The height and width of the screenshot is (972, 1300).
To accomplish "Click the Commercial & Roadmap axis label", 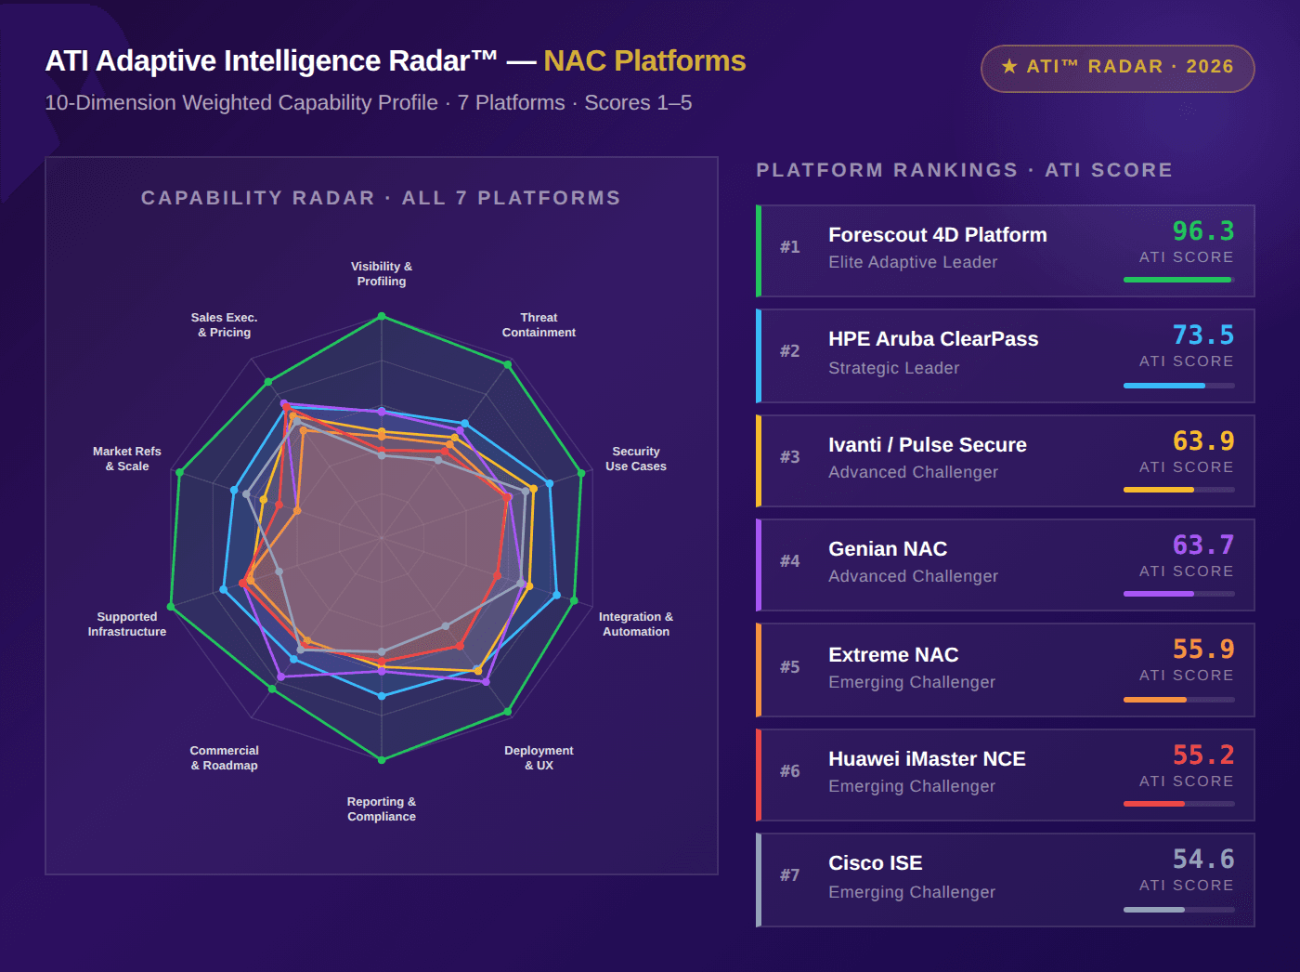I will (x=225, y=758).
